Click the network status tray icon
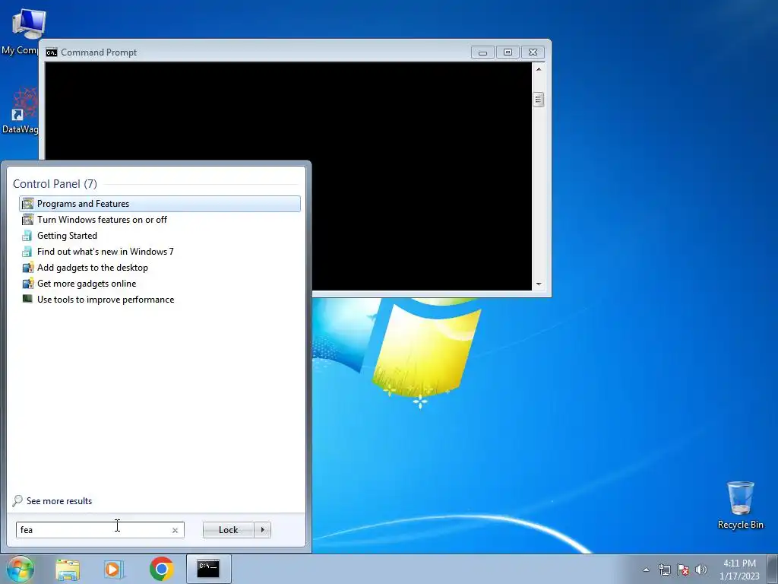This screenshot has width=778, height=584. tap(664, 570)
